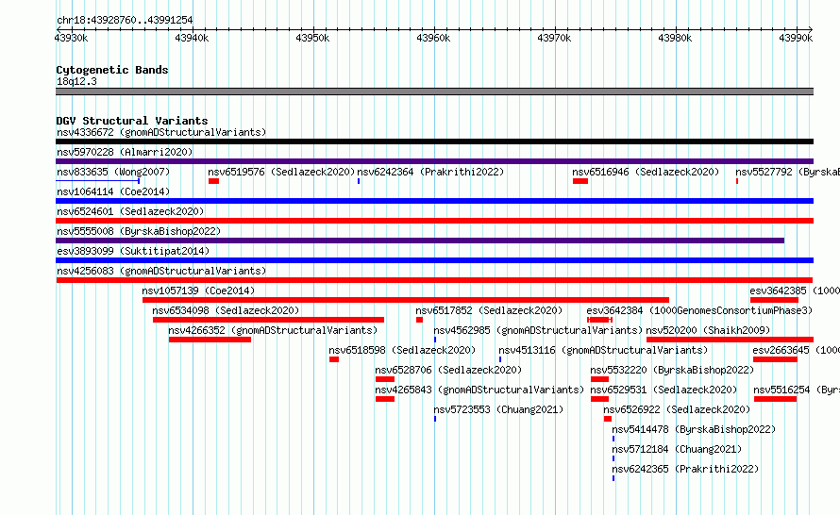Click the 43930k ruler label
The width and height of the screenshot is (840, 515).
pyautogui.click(x=71, y=38)
